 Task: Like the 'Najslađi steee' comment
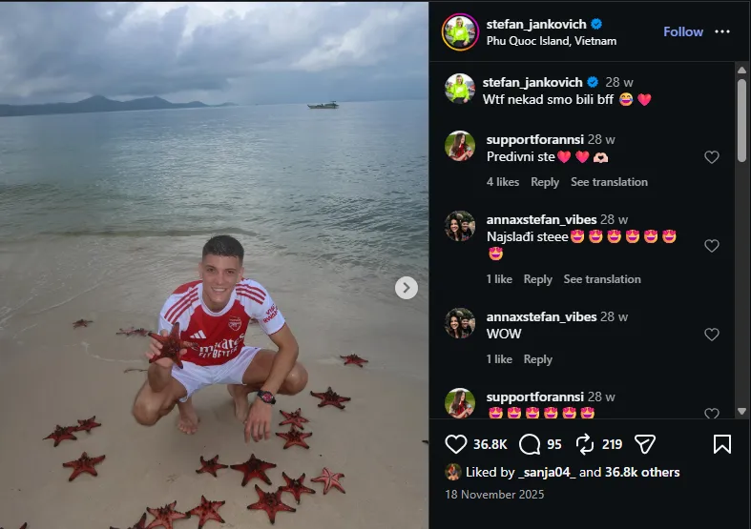[x=711, y=245]
